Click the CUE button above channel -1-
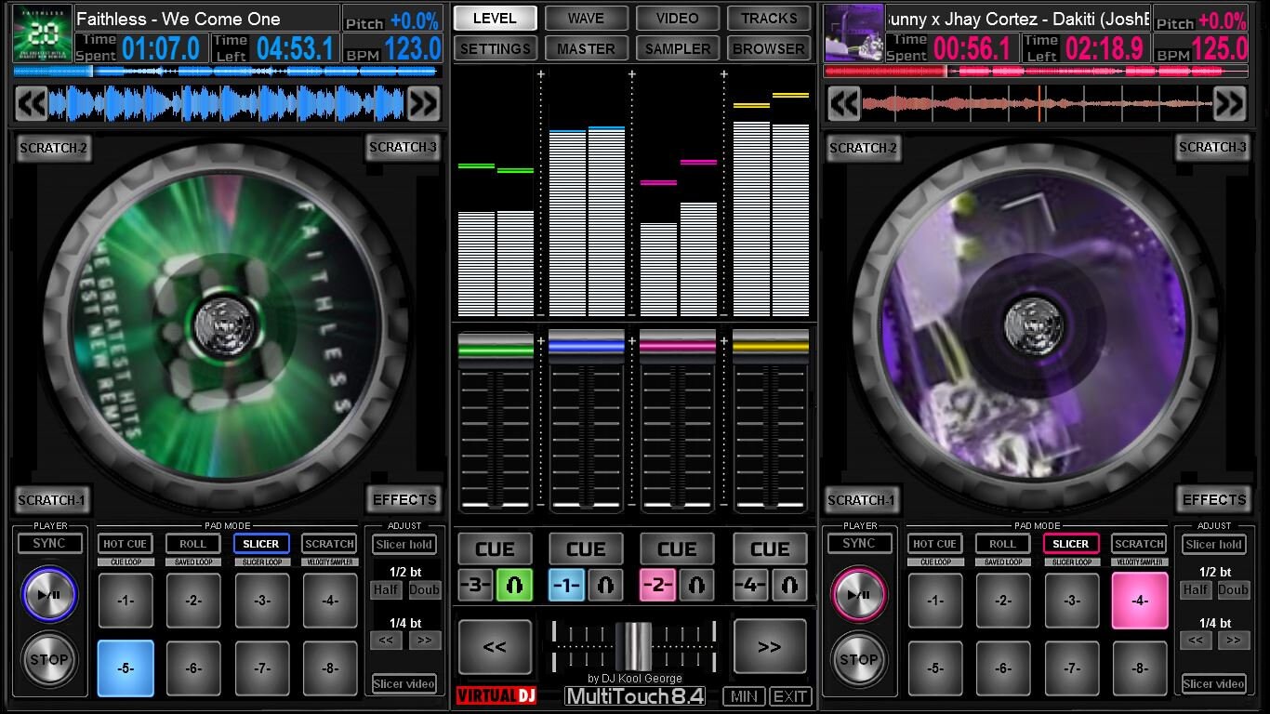The height and width of the screenshot is (714, 1270). (x=586, y=549)
